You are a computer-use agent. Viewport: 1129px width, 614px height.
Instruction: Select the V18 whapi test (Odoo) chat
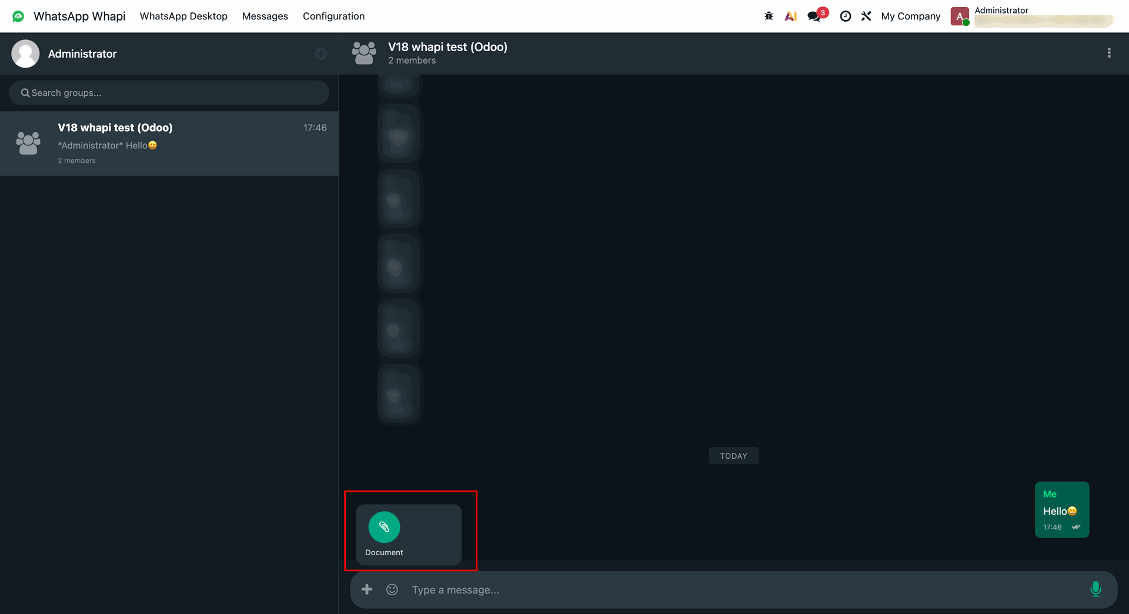(x=169, y=144)
